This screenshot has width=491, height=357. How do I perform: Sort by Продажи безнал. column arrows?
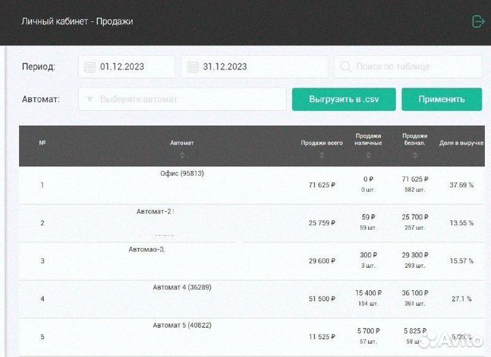coord(415,155)
